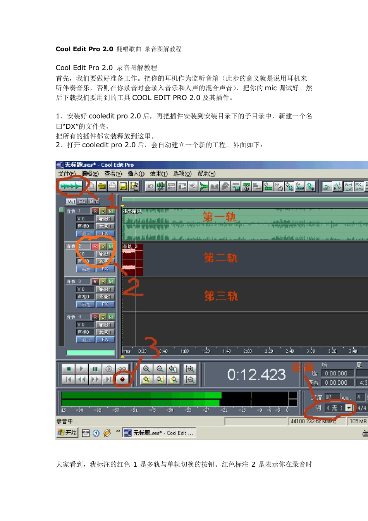Click track 3 output 输出1 button

click(105, 289)
